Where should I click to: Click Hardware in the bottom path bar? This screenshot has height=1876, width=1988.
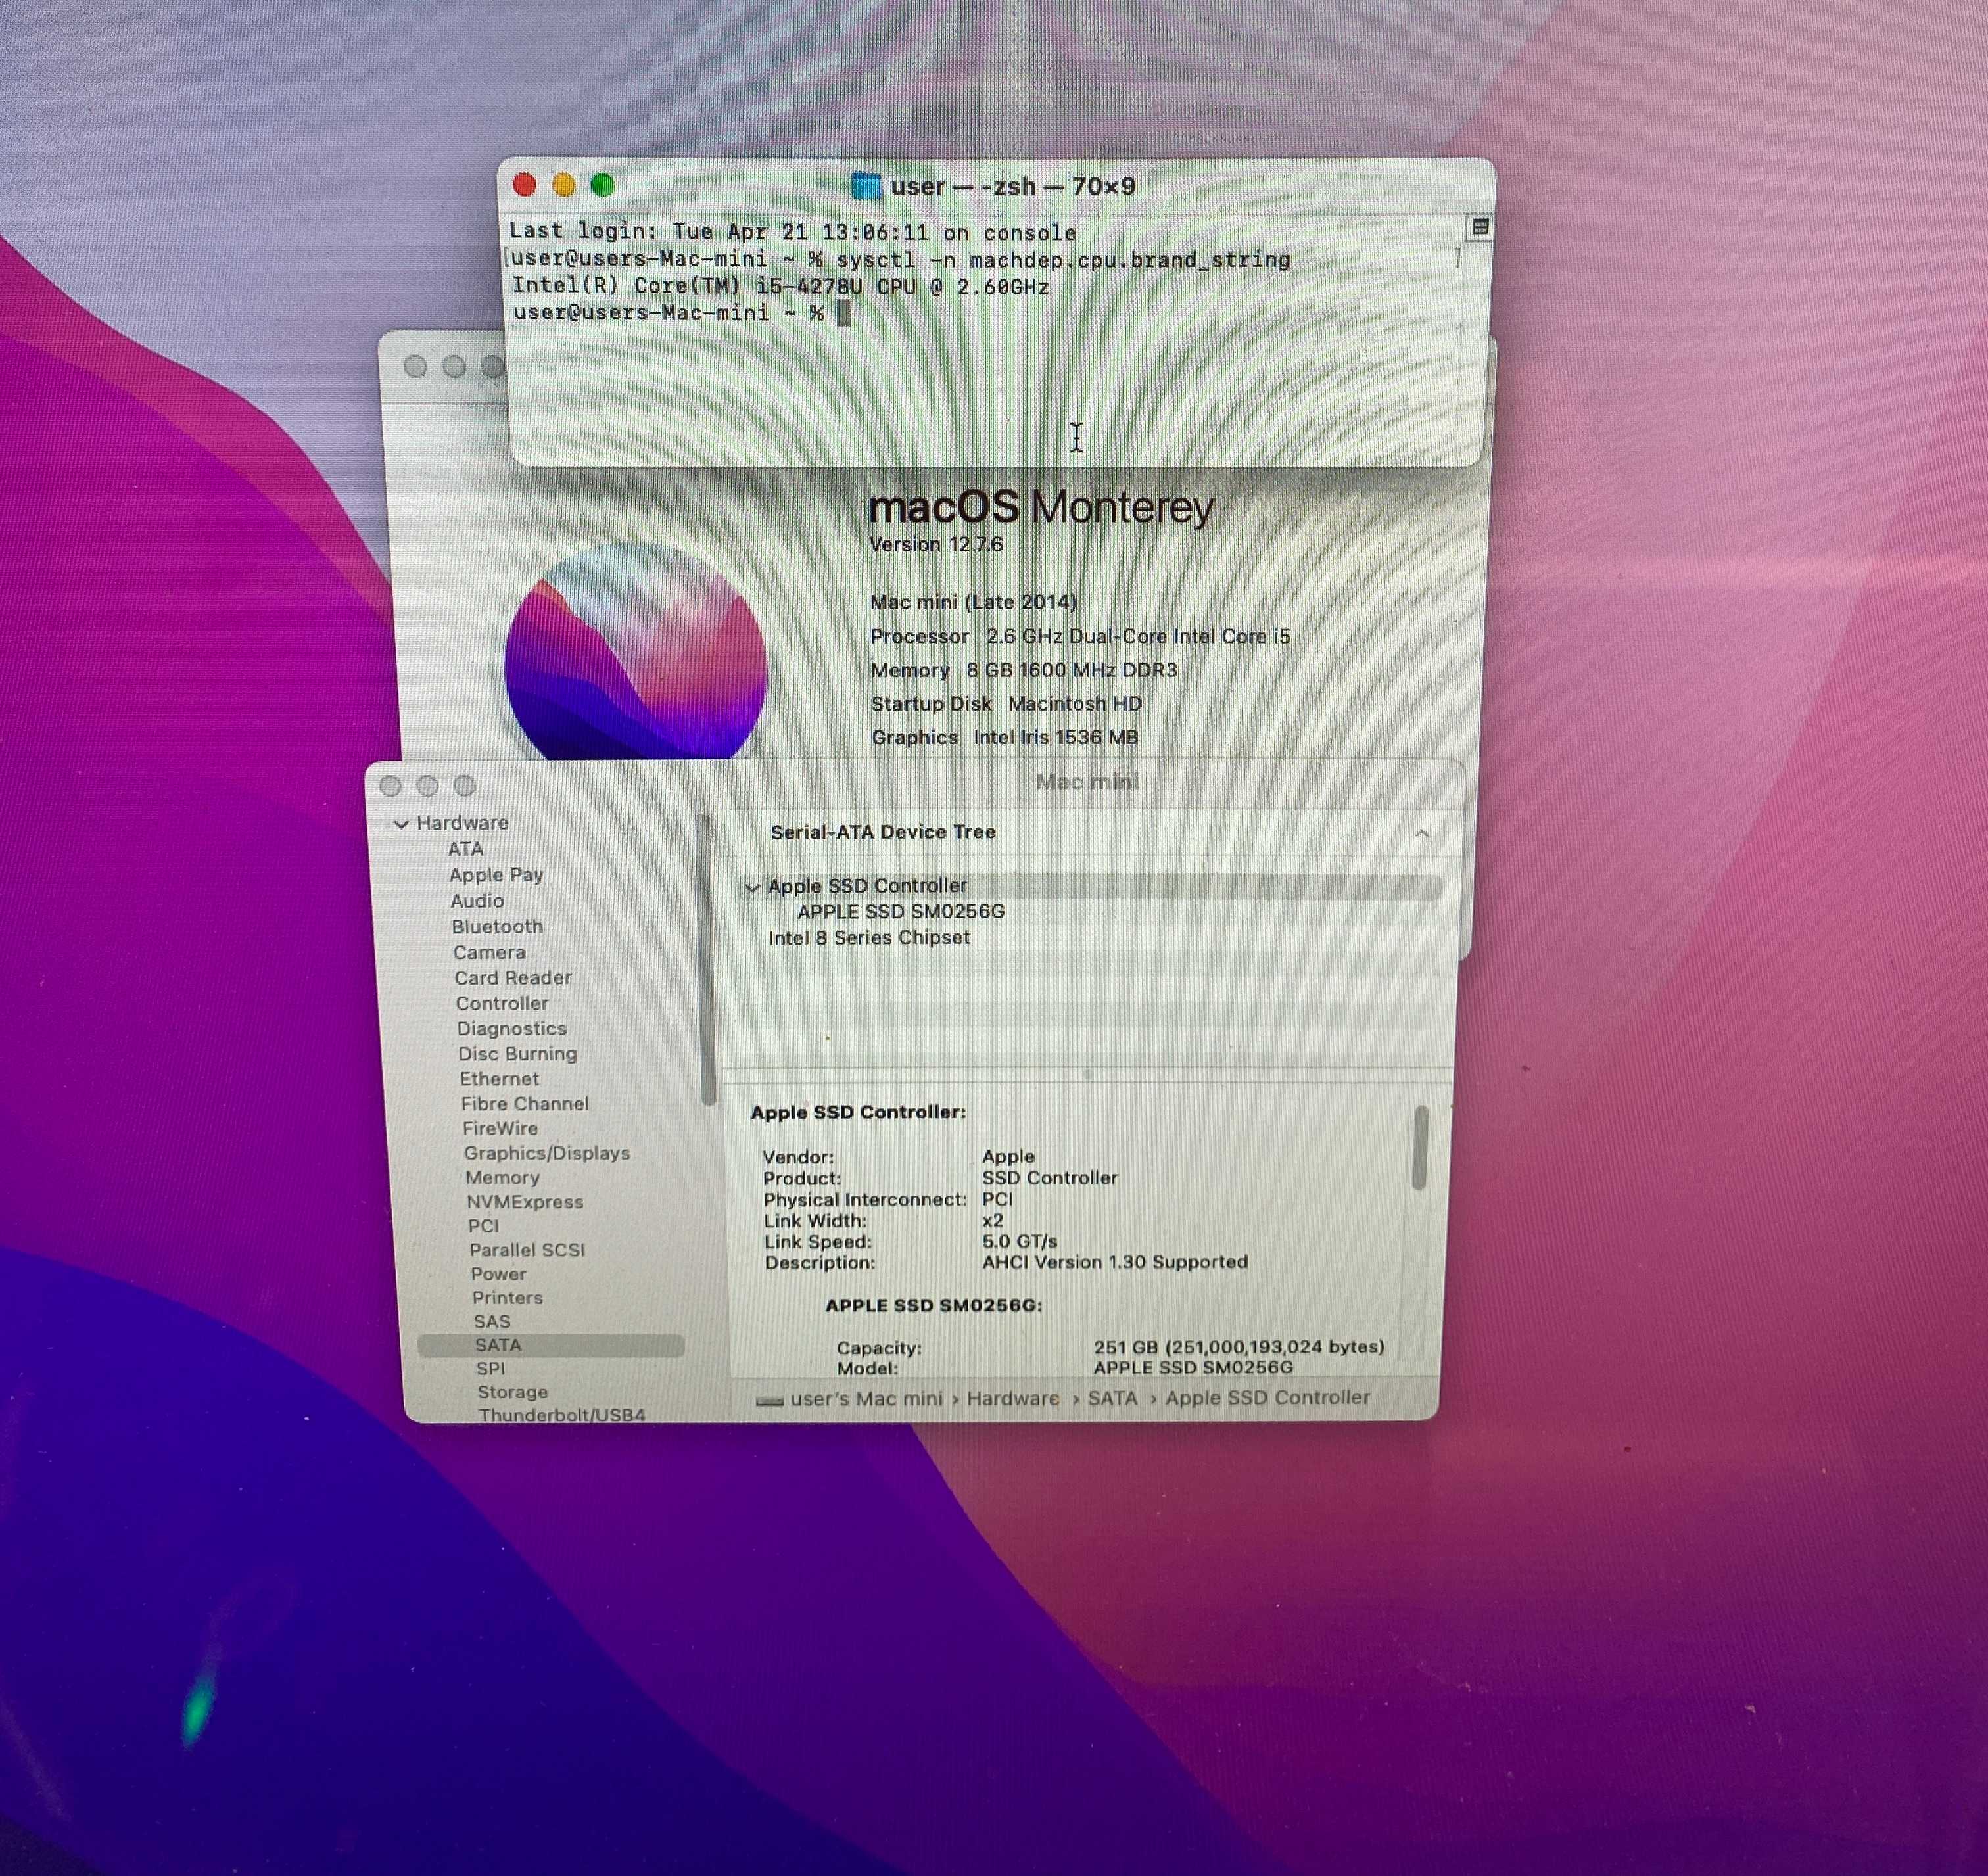1013,1398
